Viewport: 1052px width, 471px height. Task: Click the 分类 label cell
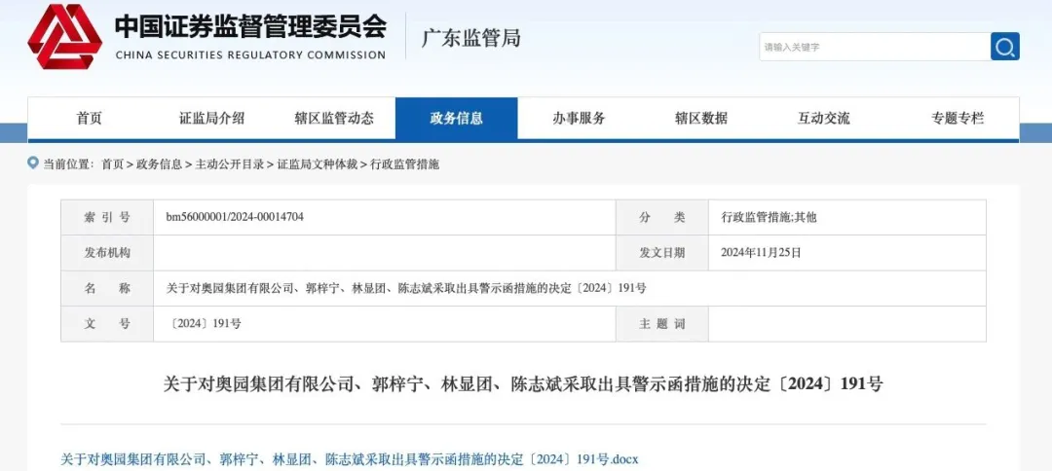pos(662,217)
